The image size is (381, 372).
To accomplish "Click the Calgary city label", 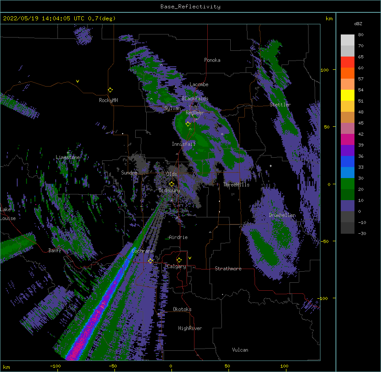I will pos(177,266).
